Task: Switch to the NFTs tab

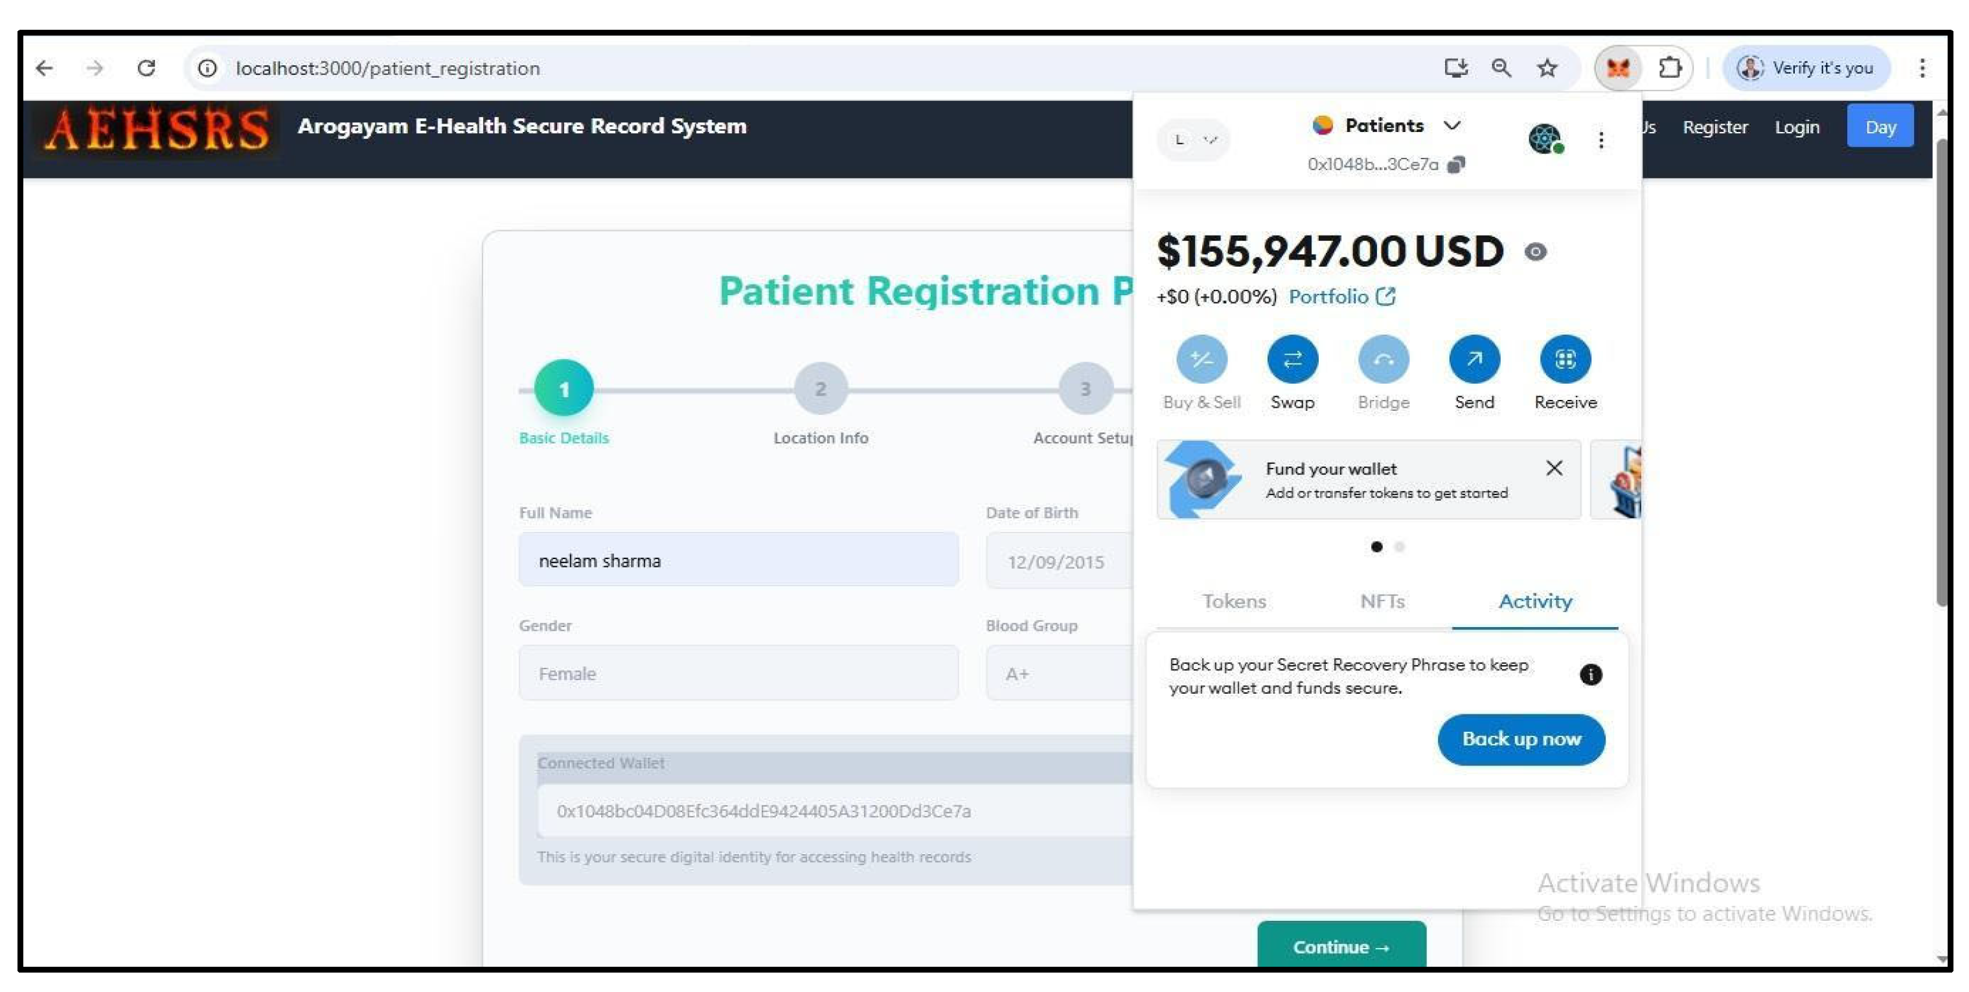Action: tap(1382, 602)
